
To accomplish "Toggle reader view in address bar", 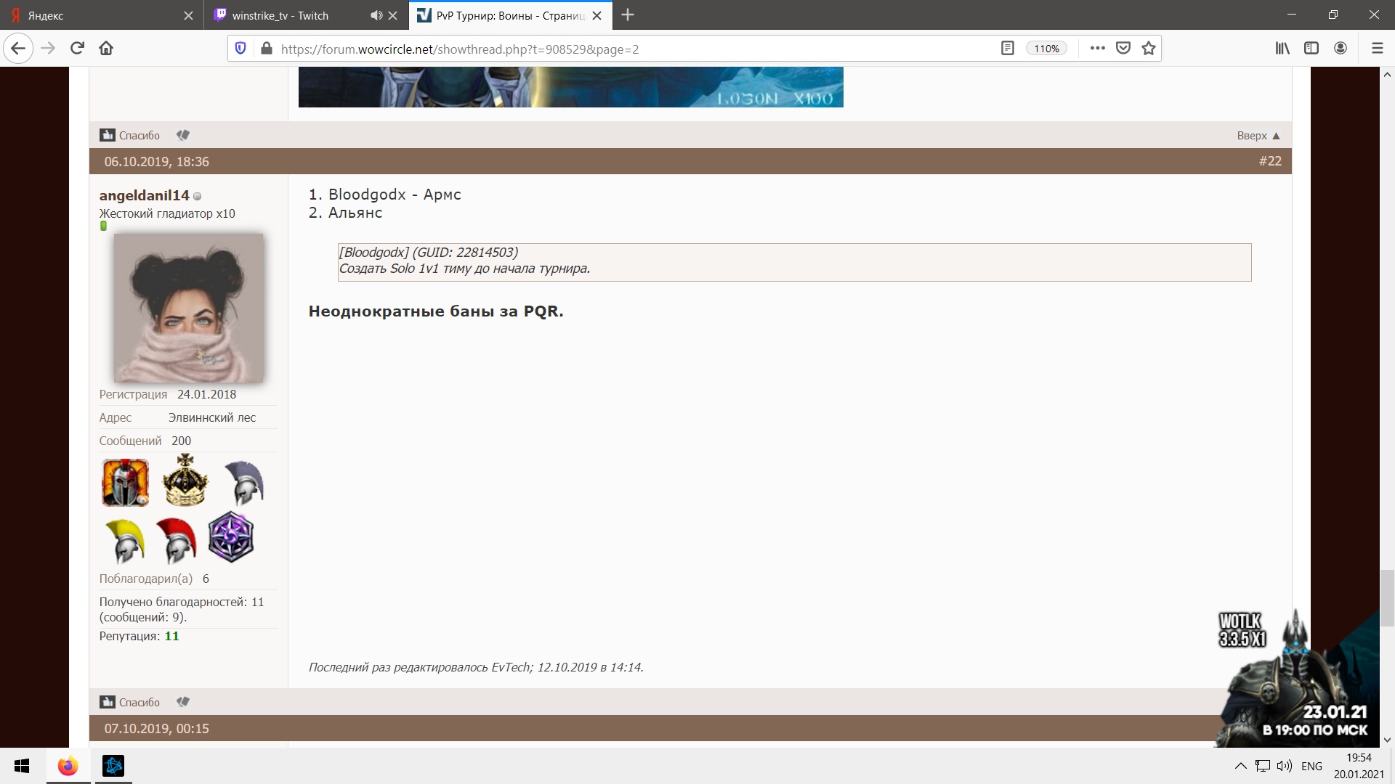I will (x=1007, y=49).
